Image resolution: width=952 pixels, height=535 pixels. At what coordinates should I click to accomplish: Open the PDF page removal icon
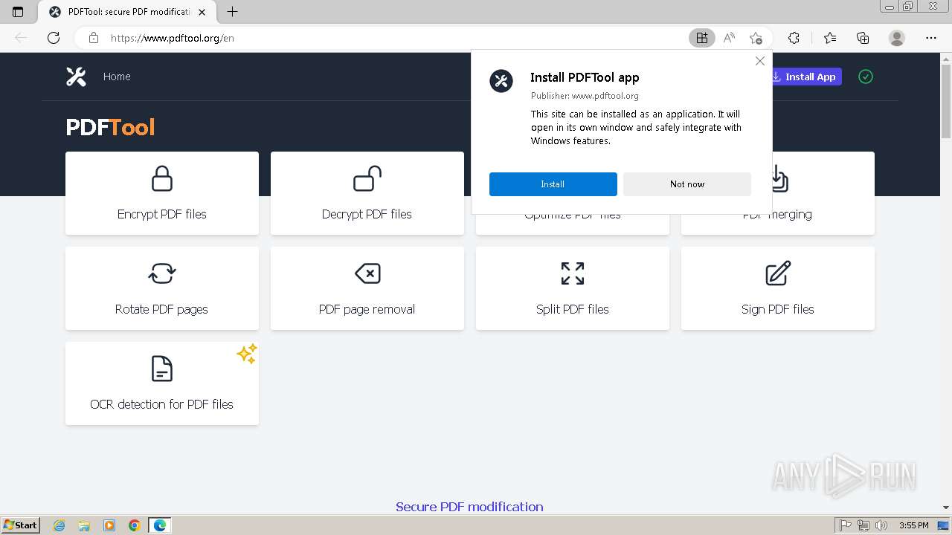pyautogui.click(x=367, y=273)
